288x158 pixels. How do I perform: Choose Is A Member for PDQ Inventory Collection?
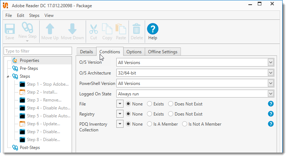[x=150, y=124]
